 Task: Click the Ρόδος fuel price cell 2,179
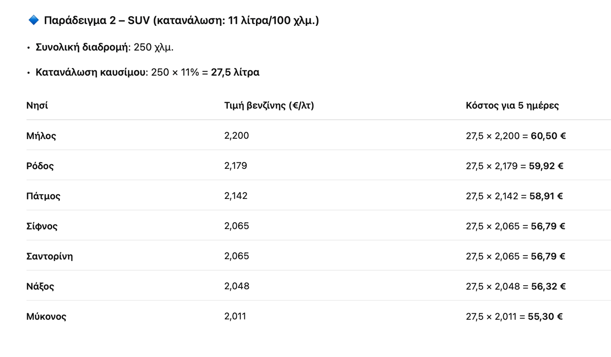(x=235, y=166)
